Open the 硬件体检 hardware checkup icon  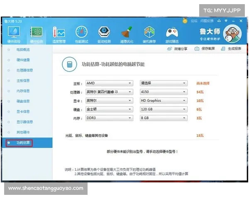pyautogui.click(x=14, y=35)
